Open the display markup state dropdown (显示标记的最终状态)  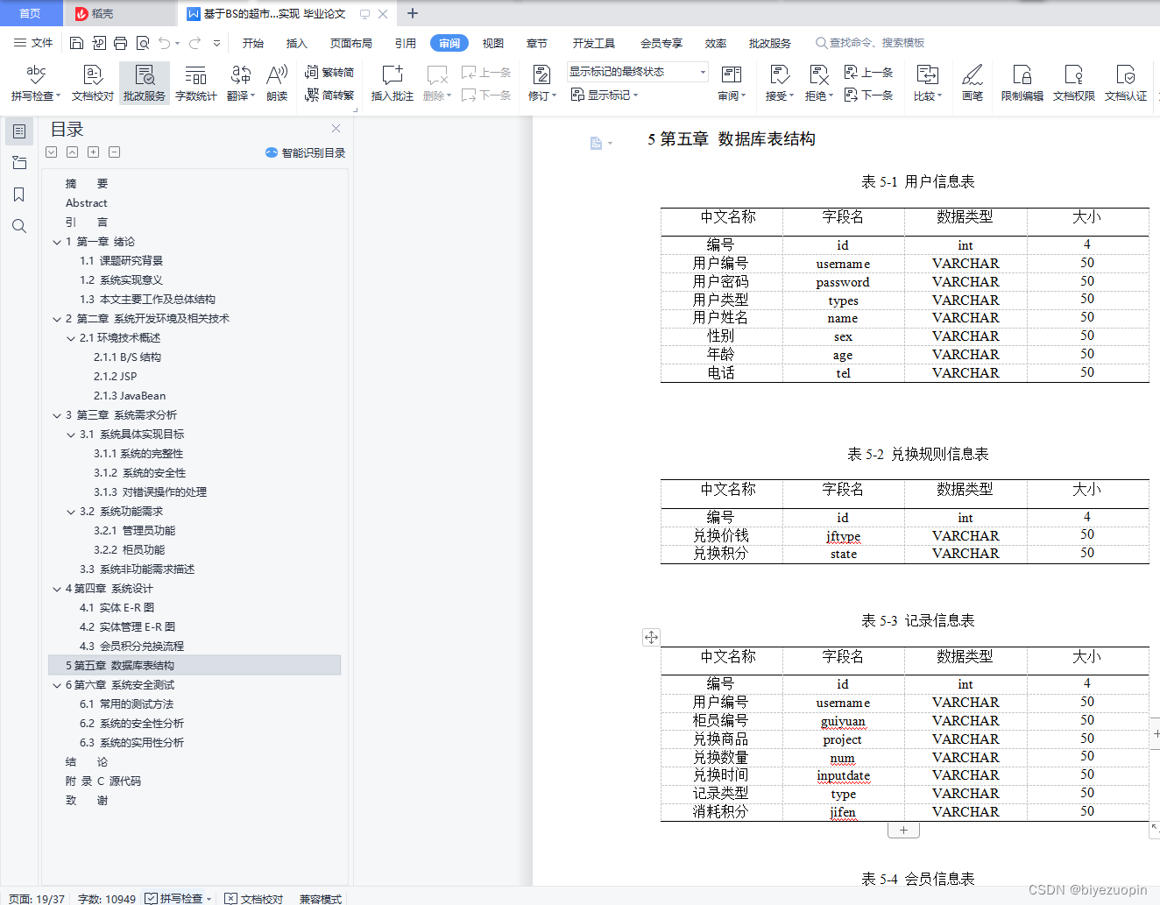click(637, 72)
